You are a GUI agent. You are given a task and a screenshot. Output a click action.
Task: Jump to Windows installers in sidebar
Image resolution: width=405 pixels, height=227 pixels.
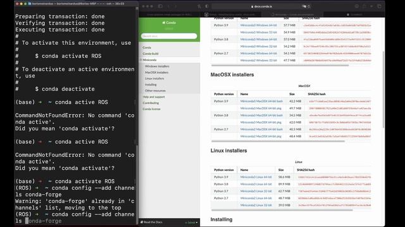pyautogui.click(x=157, y=66)
